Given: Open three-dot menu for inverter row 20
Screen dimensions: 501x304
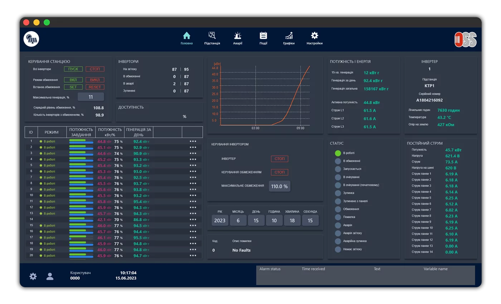Looking at the screenshot, I should click(193, 255).
